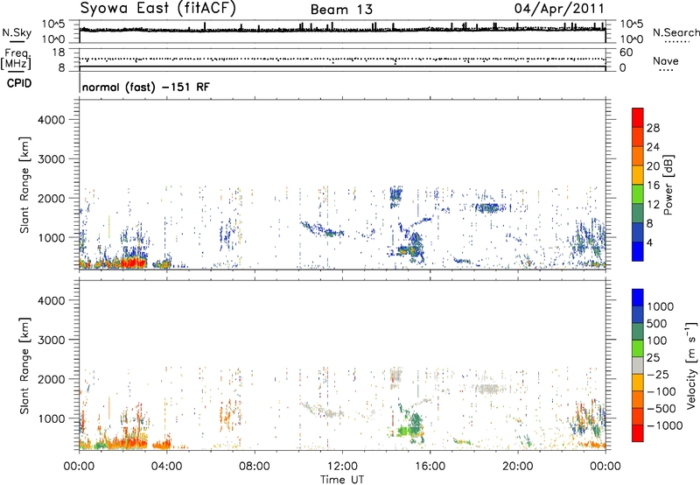Click the blue top of velocity colorbar
The height and width of the screenshot is (485, 700).
(x=638, y=298)
